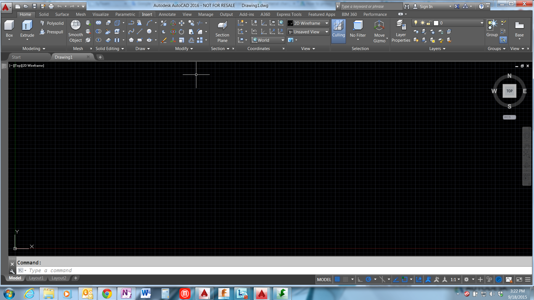This screenshot has width=534, height=300.
Task: Toggle Ortho mode in the status bar
Action: click(360, 279)
